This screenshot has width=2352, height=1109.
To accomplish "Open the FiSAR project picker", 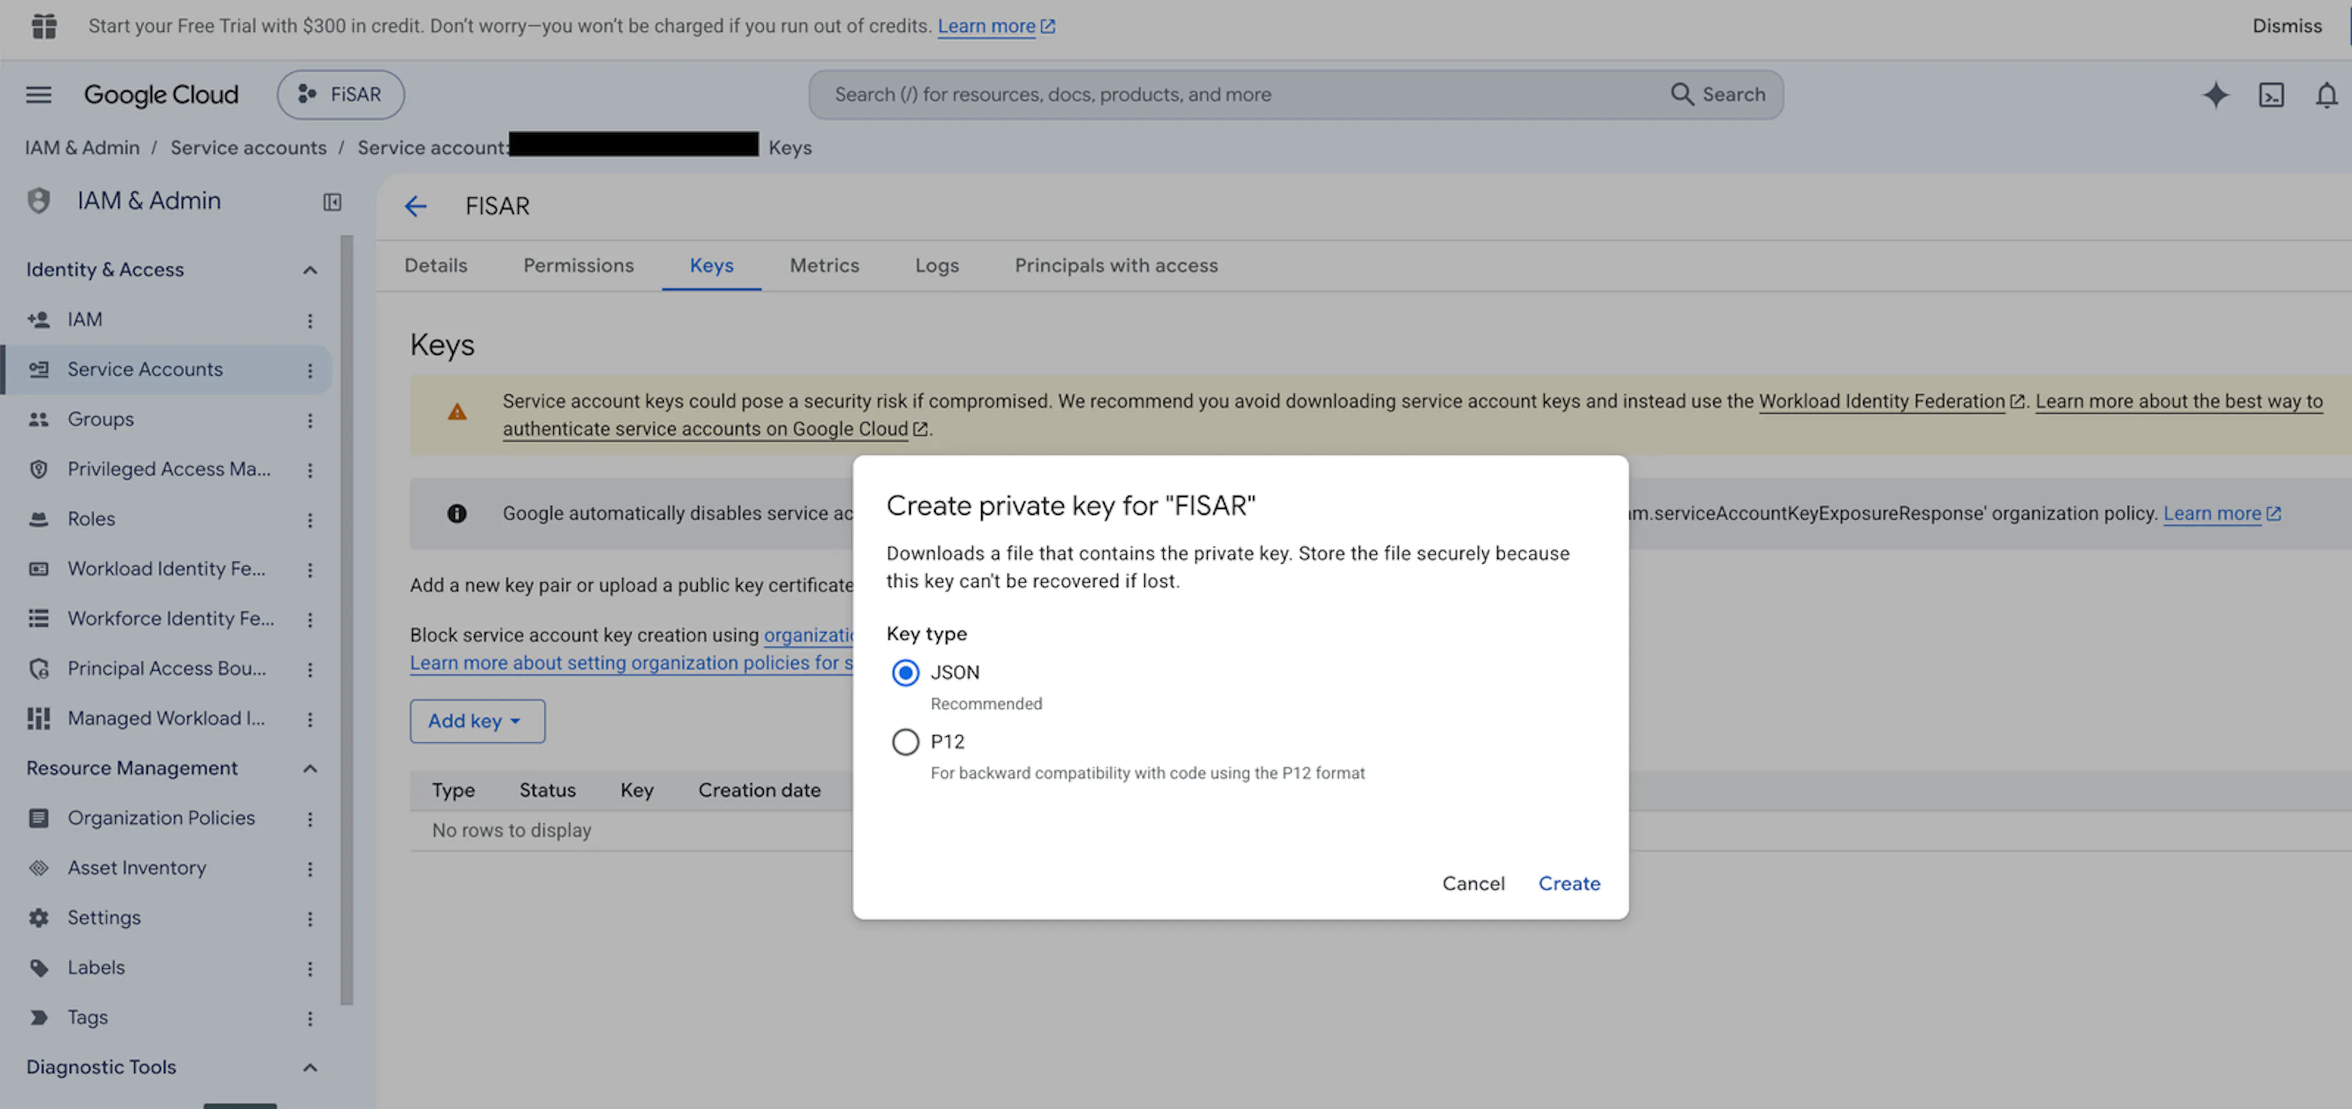I will point(341,95).
